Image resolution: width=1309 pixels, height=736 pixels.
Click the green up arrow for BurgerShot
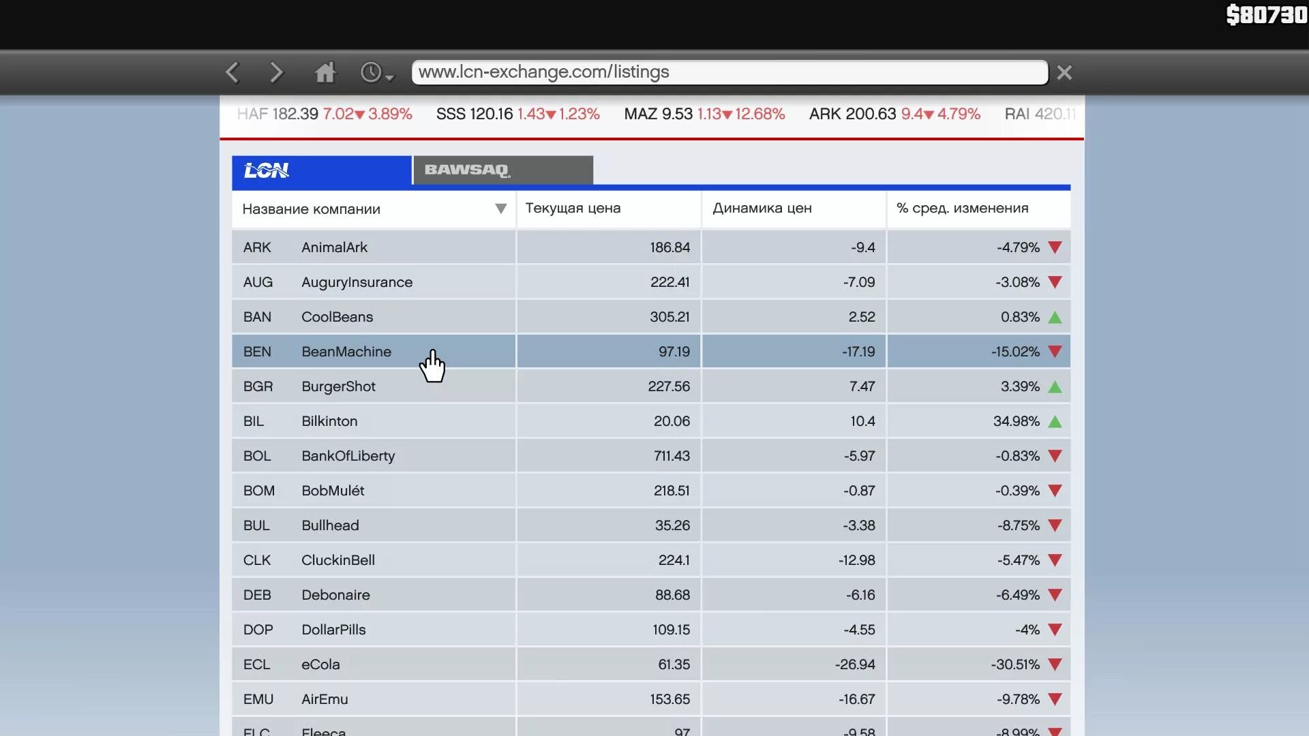pos(1055,387)
